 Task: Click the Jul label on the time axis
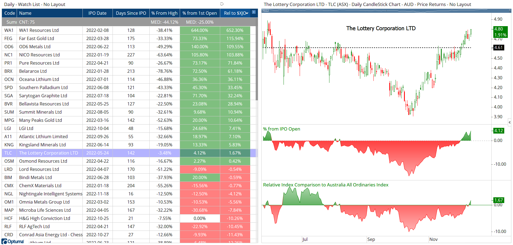click(305, 239)
